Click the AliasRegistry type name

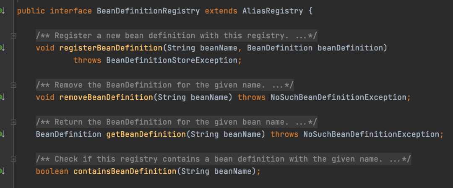[273, 11]
